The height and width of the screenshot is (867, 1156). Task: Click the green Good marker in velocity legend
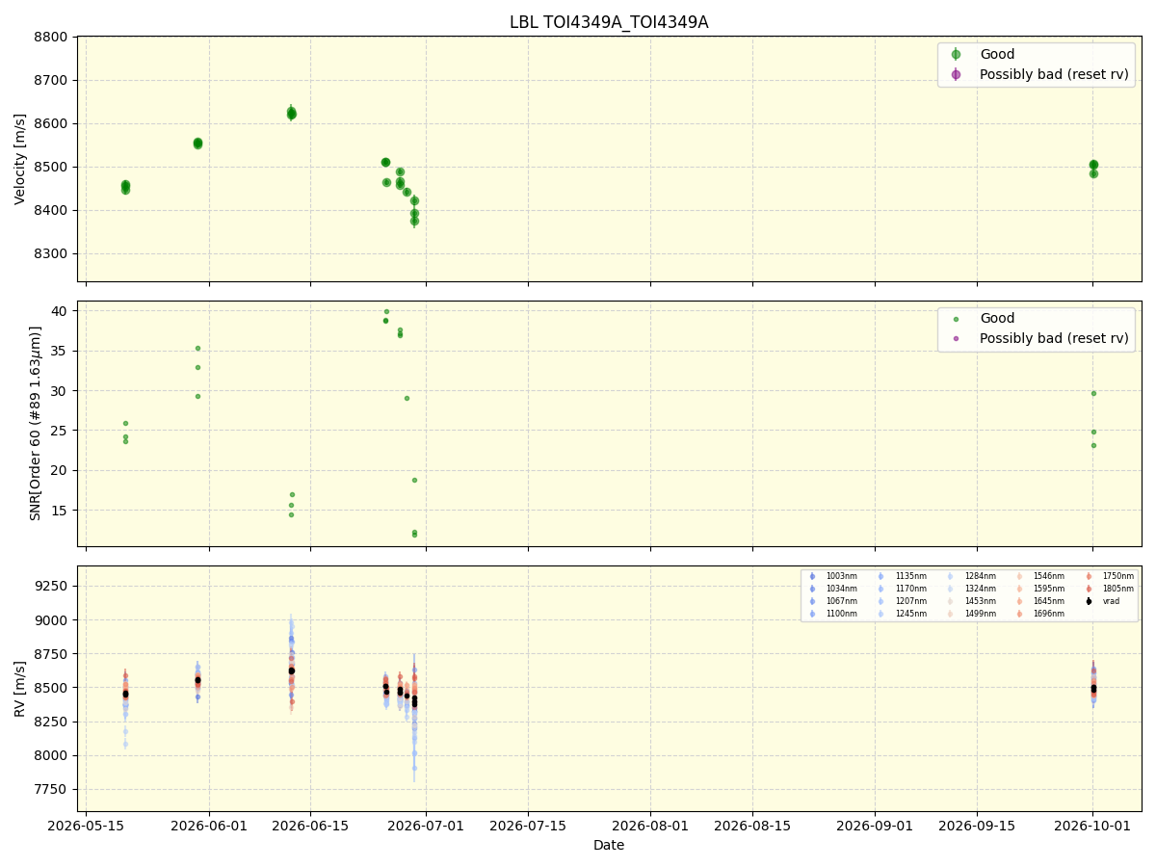[956, 54]
